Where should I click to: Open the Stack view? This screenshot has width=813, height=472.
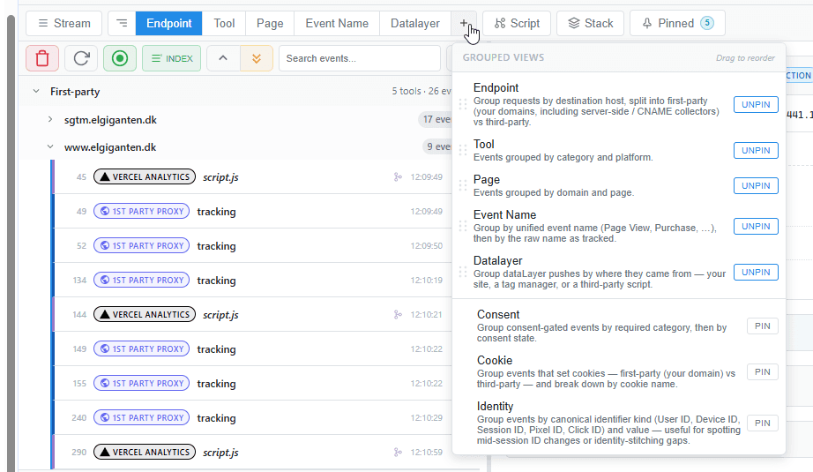click(591, 23)
